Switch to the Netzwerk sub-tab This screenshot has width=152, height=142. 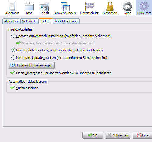pyautogui.click(x=29, y=21)
